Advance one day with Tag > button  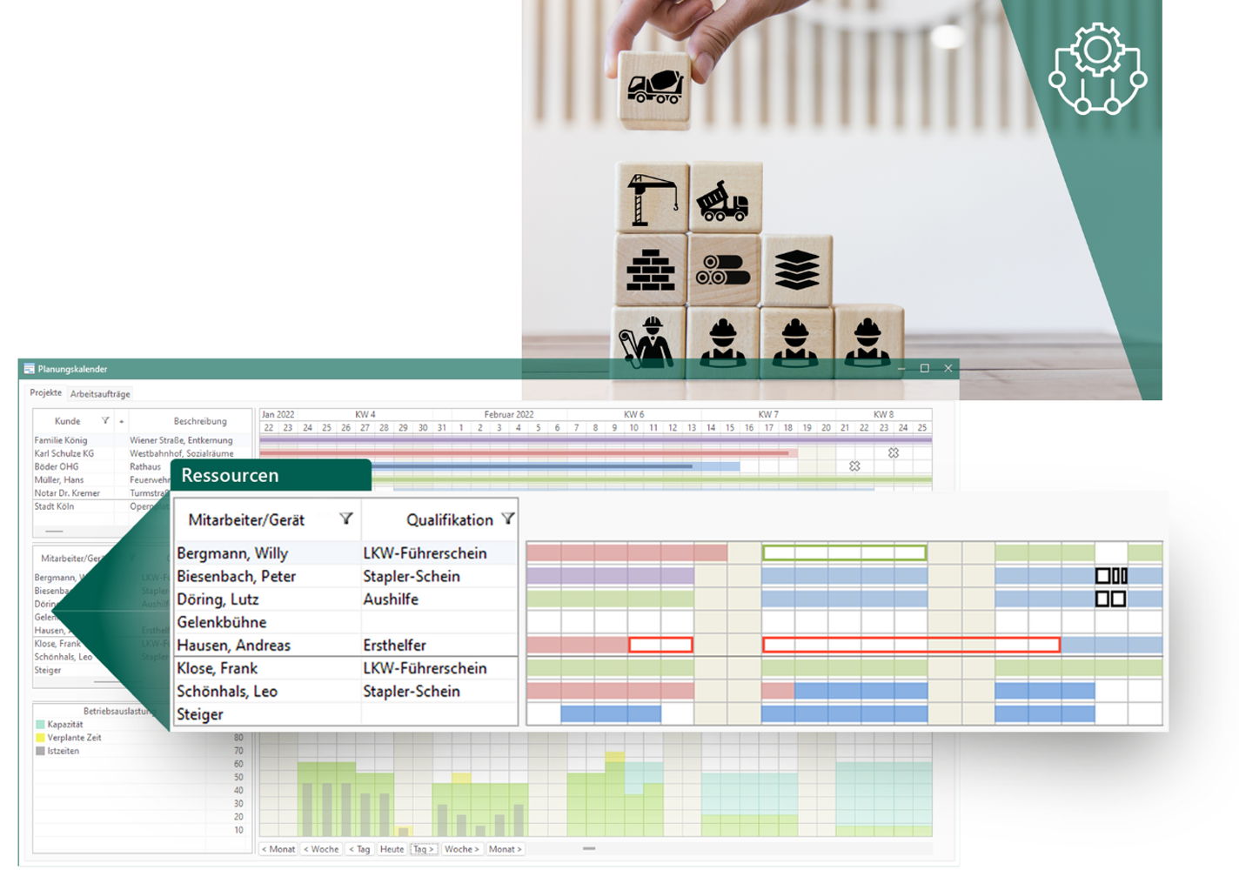coord(423,849)
